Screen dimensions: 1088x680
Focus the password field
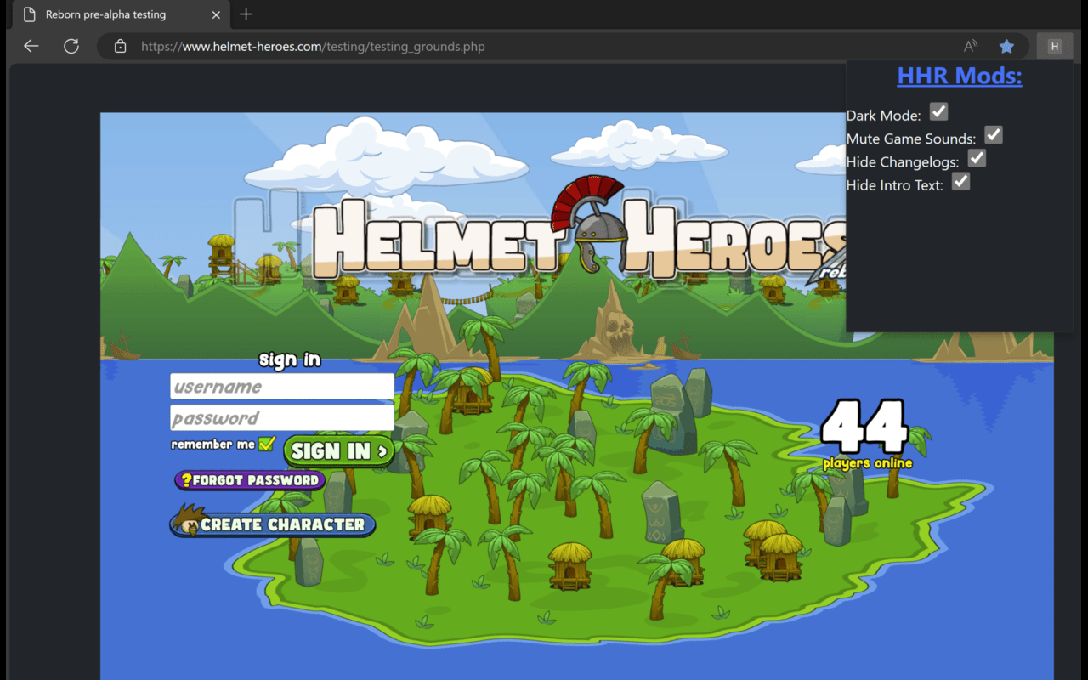click(x=282, y=418)
